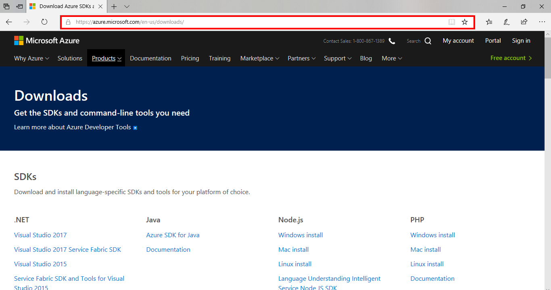The height and width of the screenshot is (290, 551).
Task: Open the Solutions nav item
Action: click(70, 58)
